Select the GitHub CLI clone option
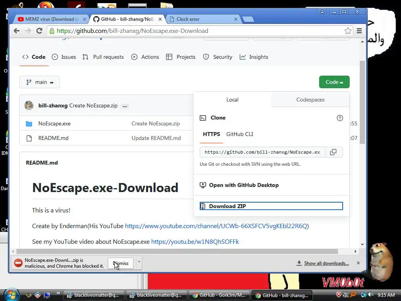This screenshot has width=401, height=301. point(240,134)
